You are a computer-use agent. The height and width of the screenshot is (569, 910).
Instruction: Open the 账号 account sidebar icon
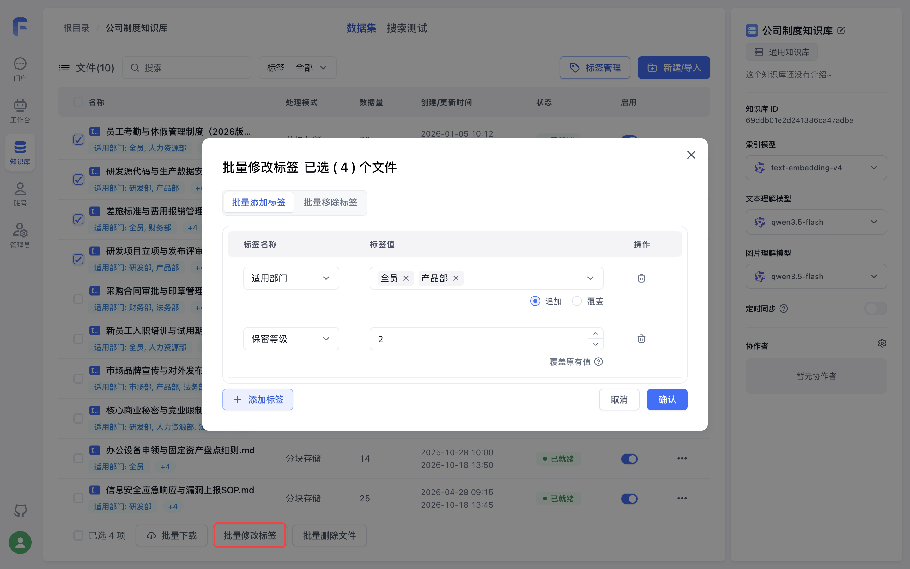[20, 194]
